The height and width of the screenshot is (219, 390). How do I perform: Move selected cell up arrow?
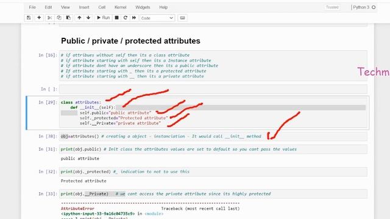tap(79, 18)
